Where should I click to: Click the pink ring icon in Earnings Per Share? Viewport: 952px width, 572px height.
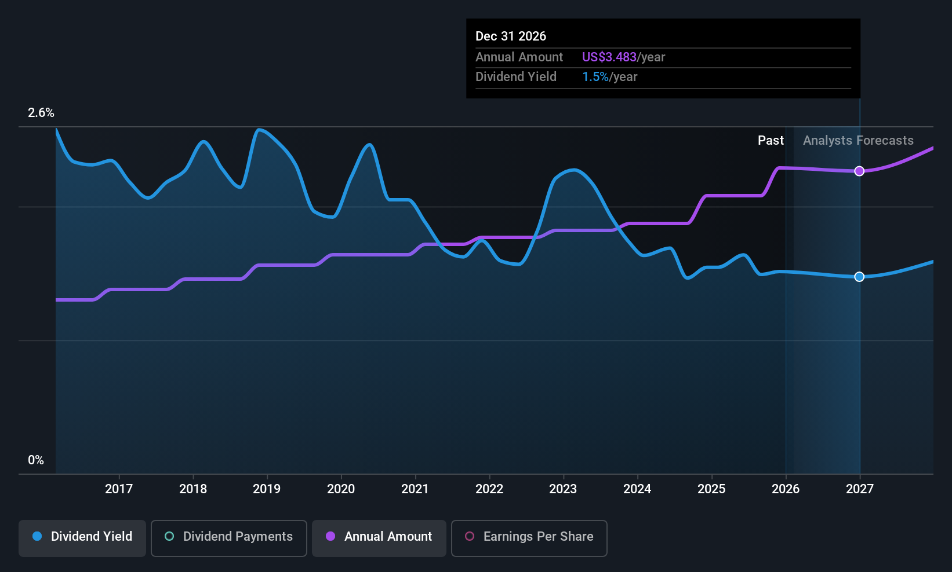click(x=470, y=536)
